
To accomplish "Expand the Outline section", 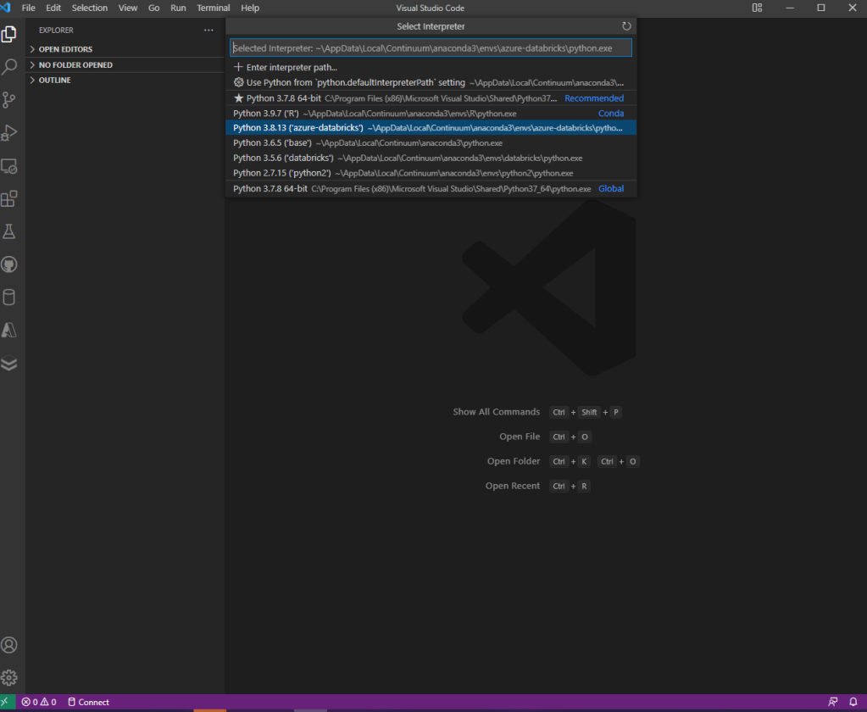I will [54, 81].
